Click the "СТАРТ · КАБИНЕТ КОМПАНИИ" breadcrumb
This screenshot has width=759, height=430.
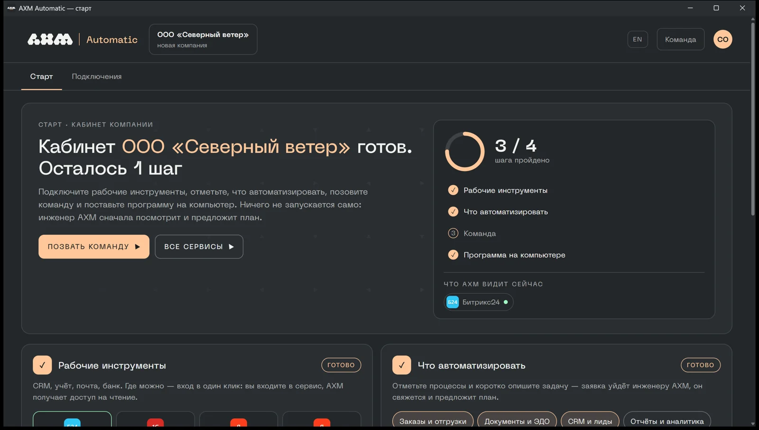click(x=96, y=125)
